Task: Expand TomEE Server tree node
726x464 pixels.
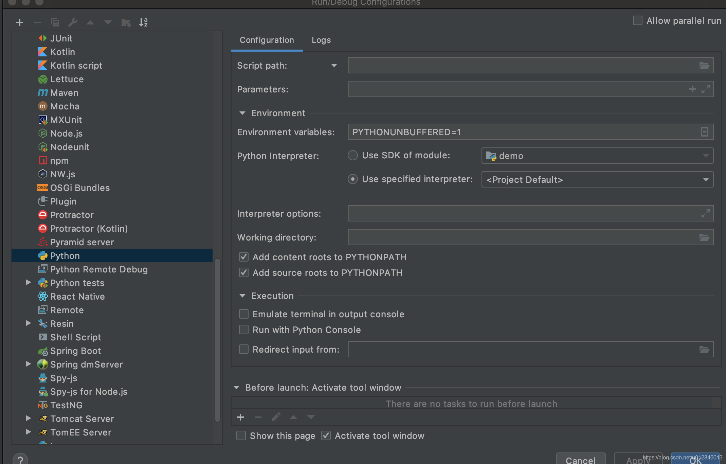Action: point(29,432)
